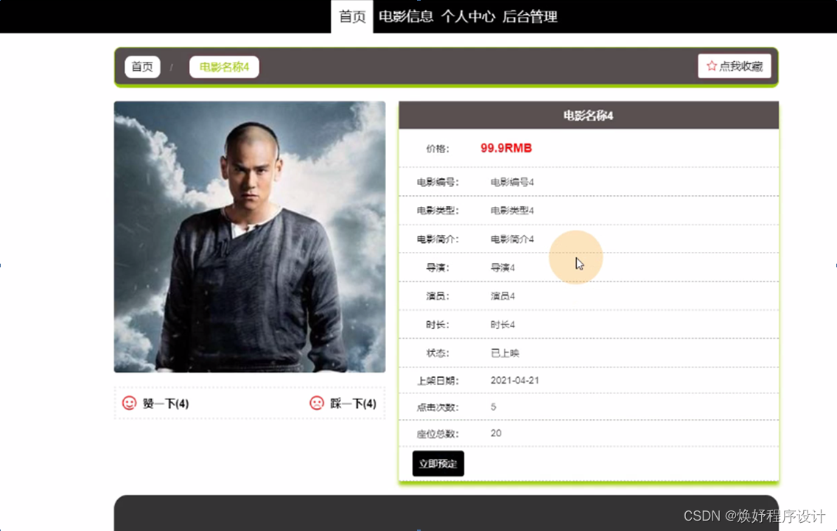Open the 首页 navigation tab

pyautogui.click(x=351, y=16)
